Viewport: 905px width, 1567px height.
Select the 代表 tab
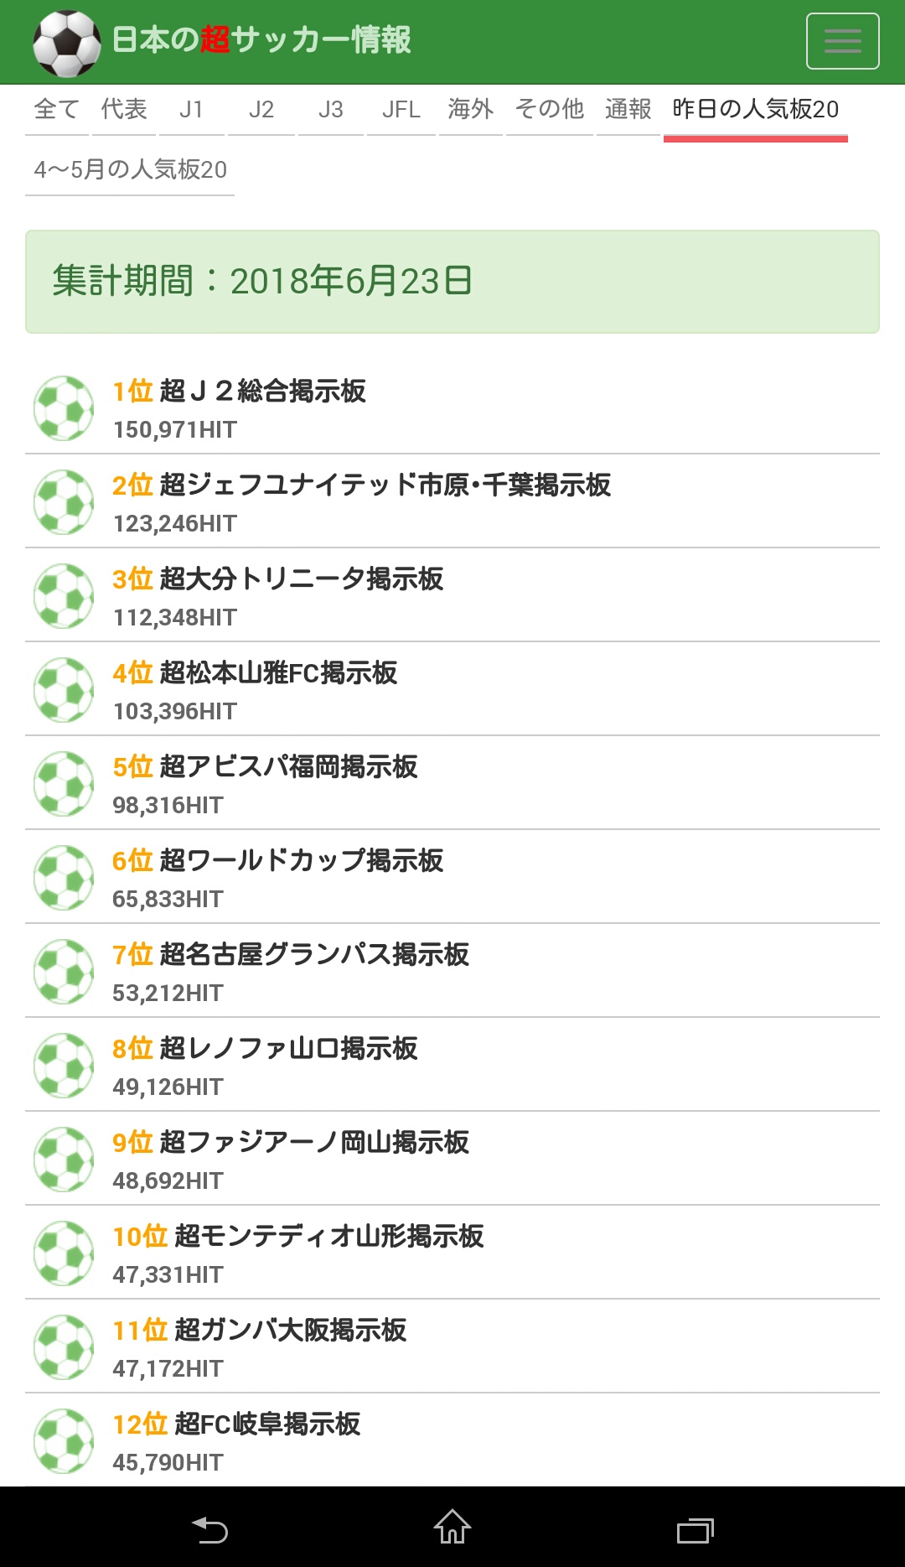(x=124, y=110)
